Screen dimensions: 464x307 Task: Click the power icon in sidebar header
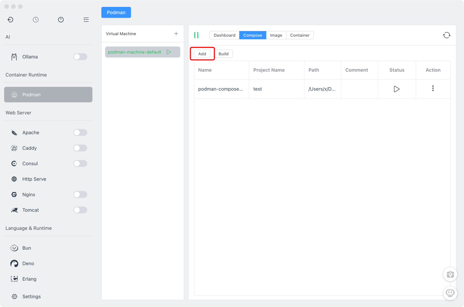[x=61, y=19]
